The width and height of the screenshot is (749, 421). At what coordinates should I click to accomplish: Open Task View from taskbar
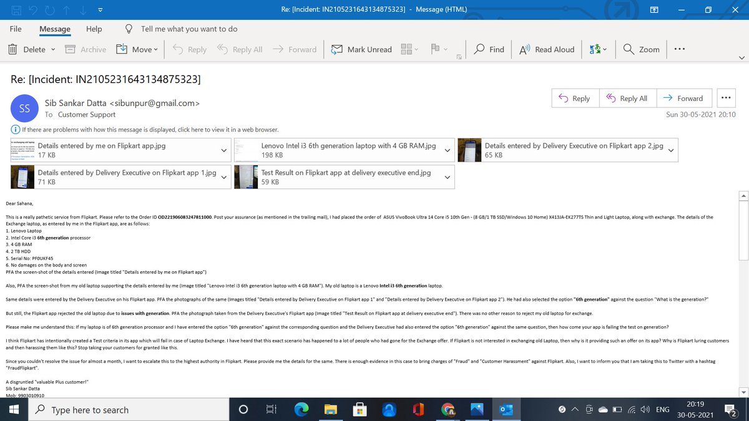point(272,409)
